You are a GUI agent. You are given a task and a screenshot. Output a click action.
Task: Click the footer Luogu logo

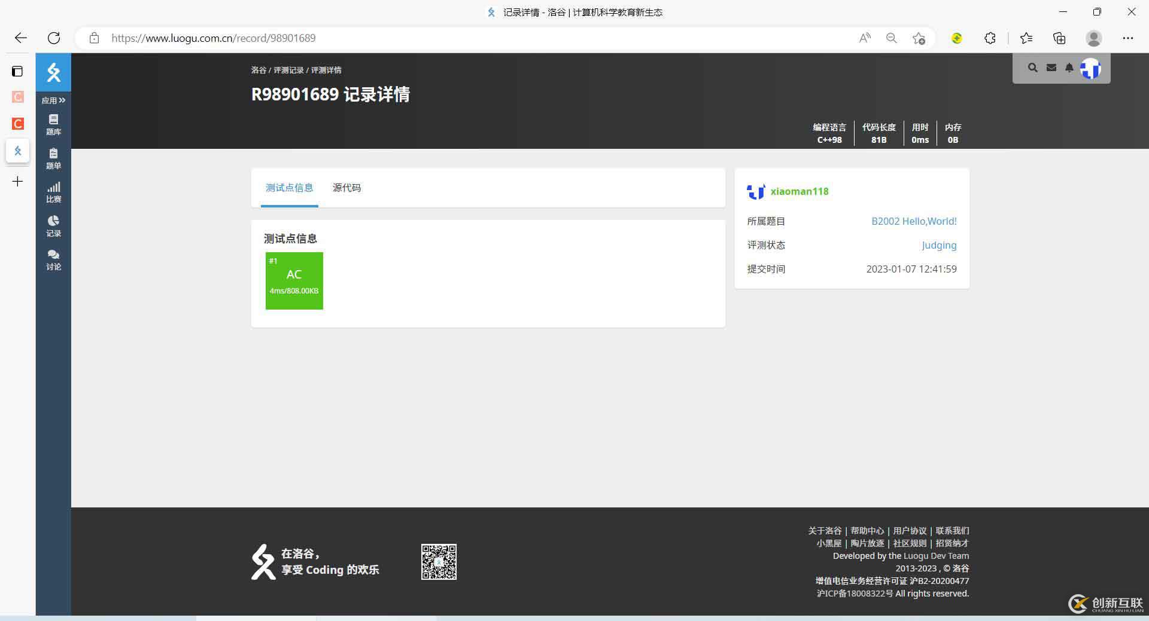point(263,562)
